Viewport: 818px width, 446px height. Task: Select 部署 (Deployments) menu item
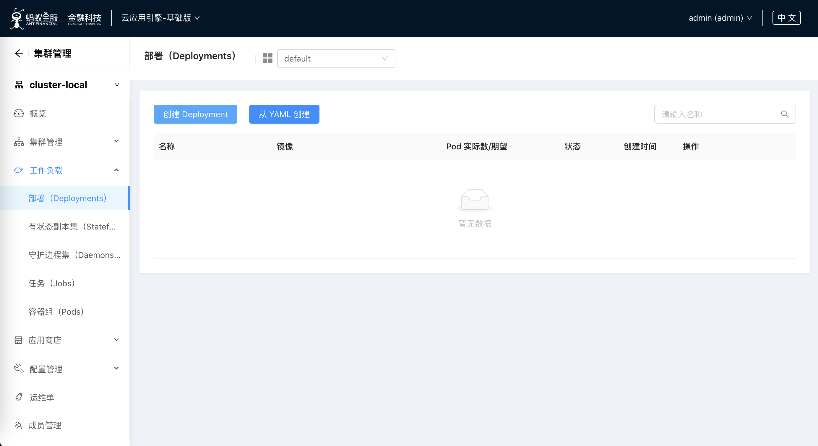tap(65, 198)
